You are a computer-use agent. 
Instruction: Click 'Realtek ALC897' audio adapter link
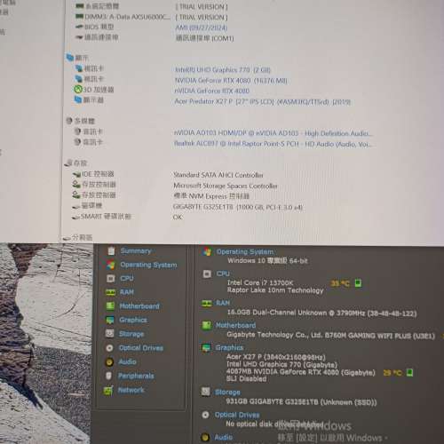click(273, 144)
